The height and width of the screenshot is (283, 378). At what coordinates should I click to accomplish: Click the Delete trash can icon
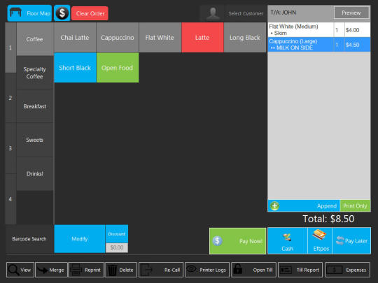[x=112, y=270]
